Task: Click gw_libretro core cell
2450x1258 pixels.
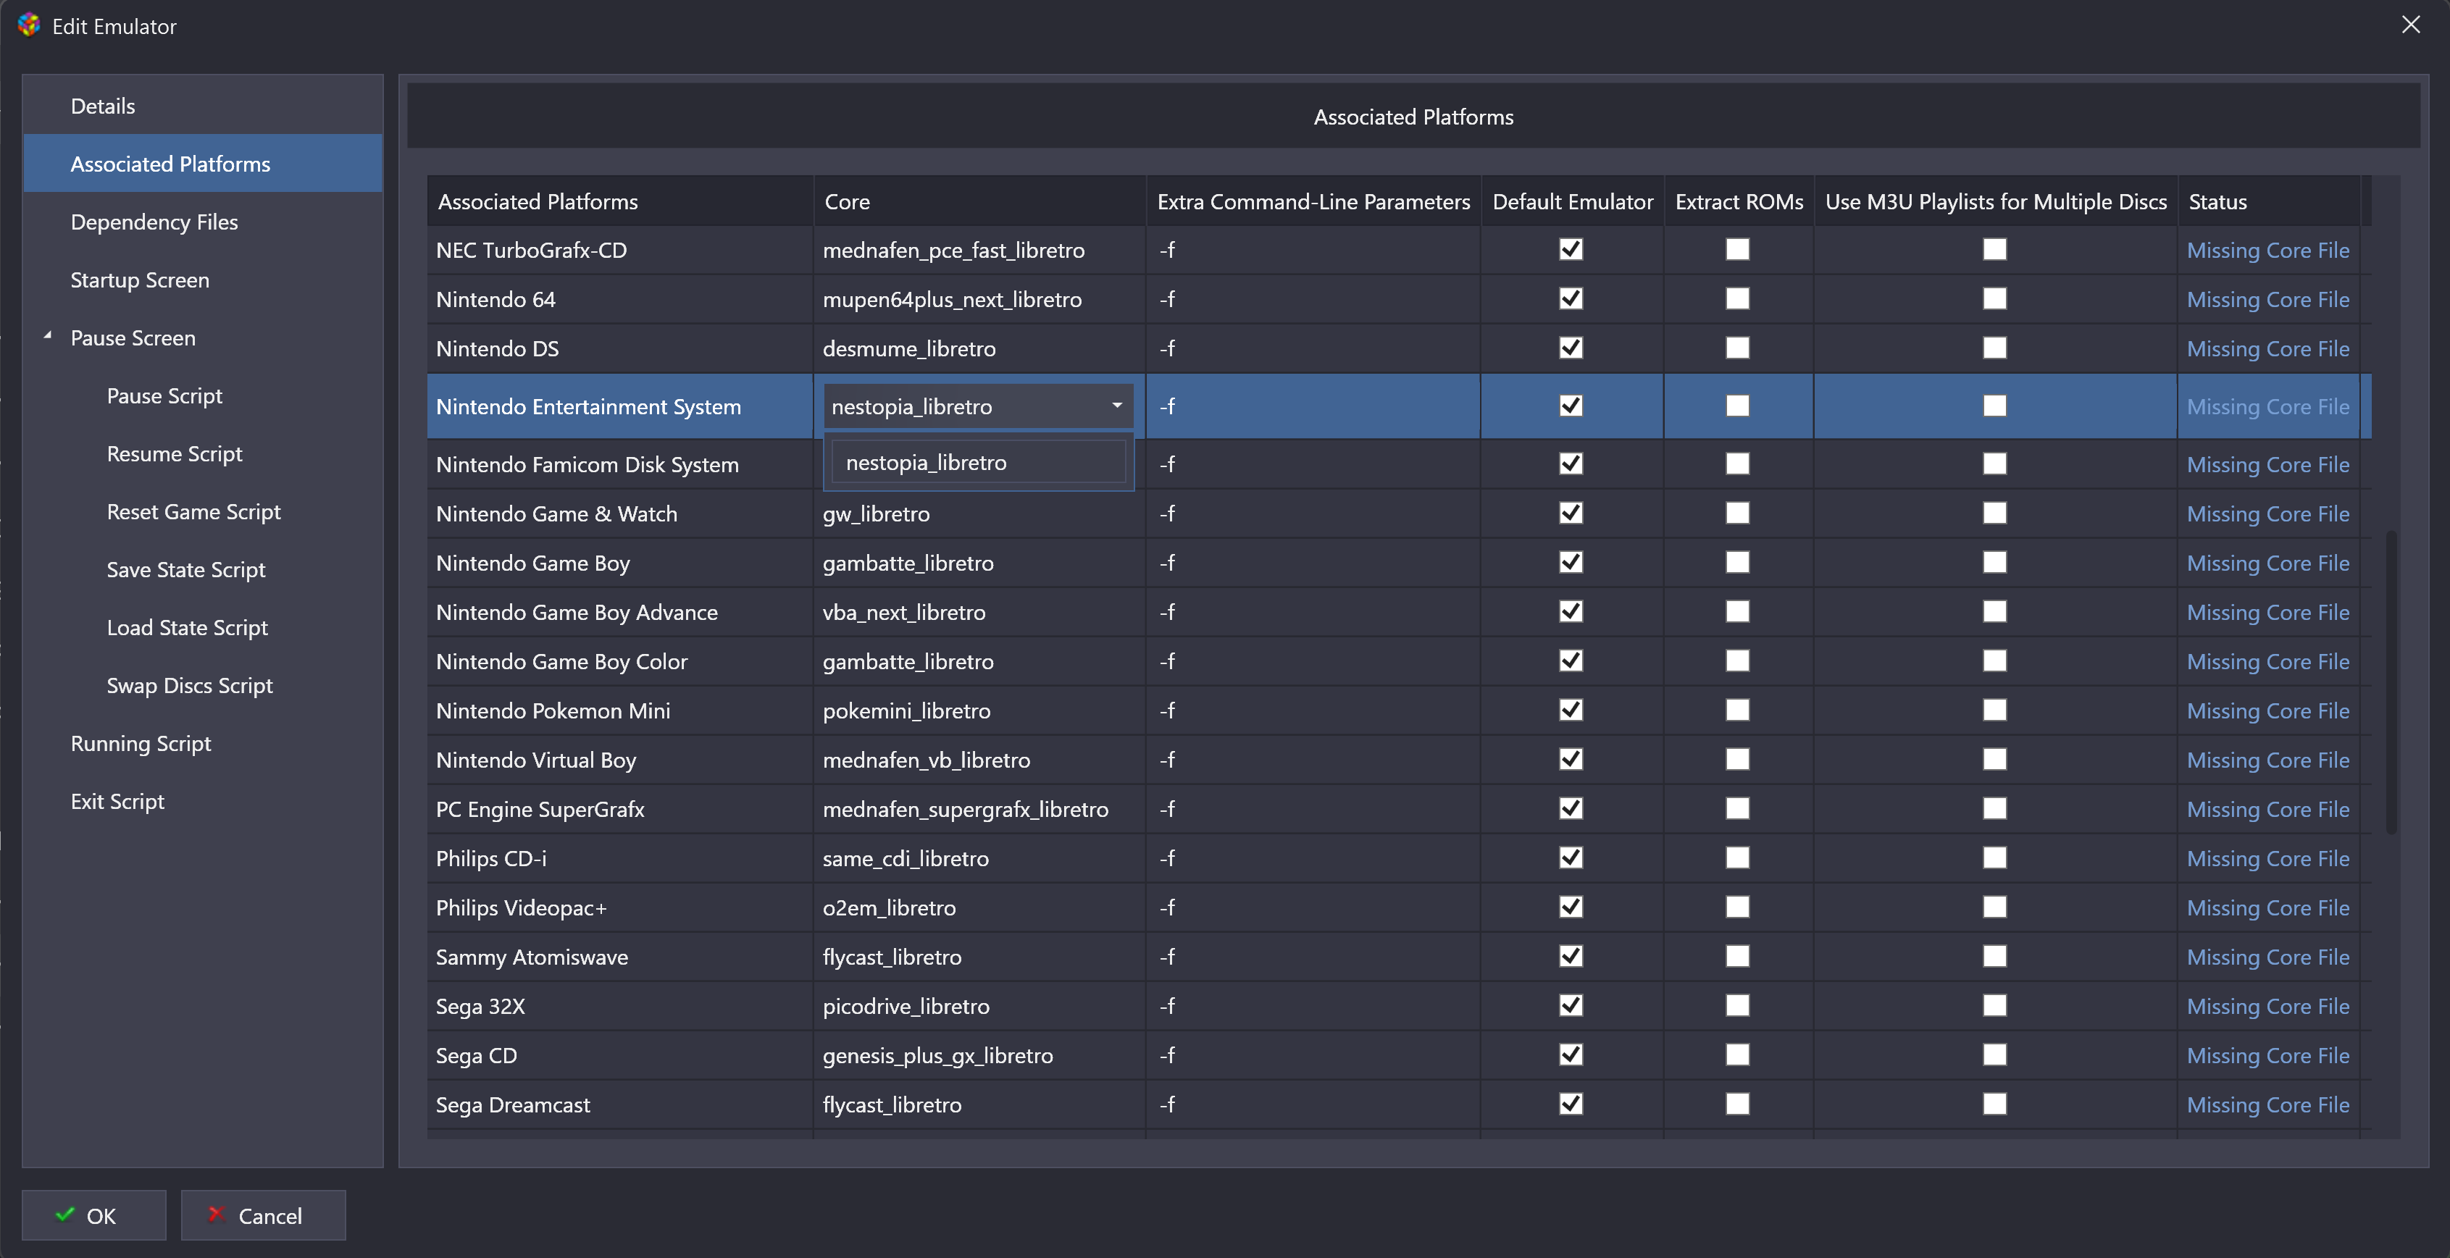Action: click(x=979, y=513)
